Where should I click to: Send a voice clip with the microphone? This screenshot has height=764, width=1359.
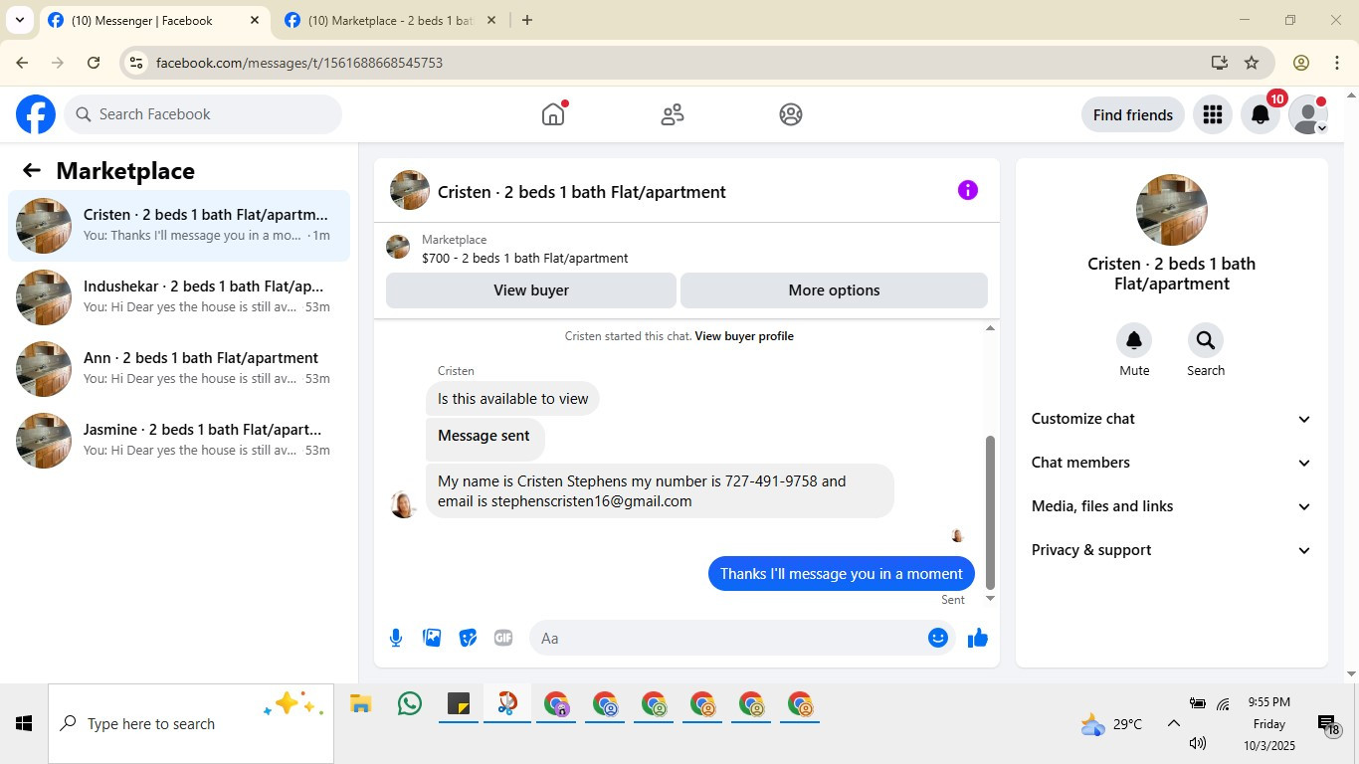point(396,638)
